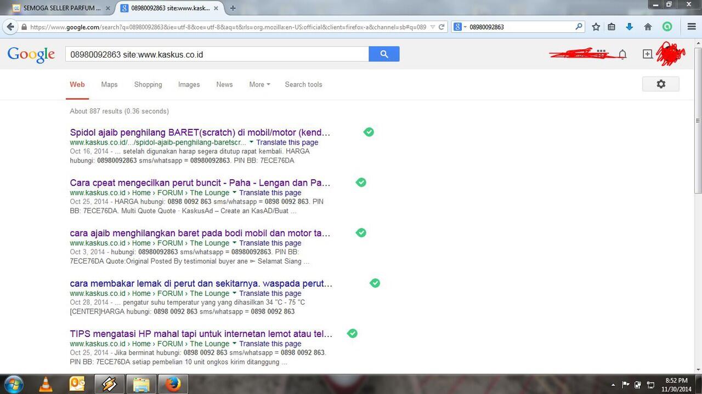Viewport: 702px width, 394px height.
Task: Select the Web results tab
Action: 77,84
